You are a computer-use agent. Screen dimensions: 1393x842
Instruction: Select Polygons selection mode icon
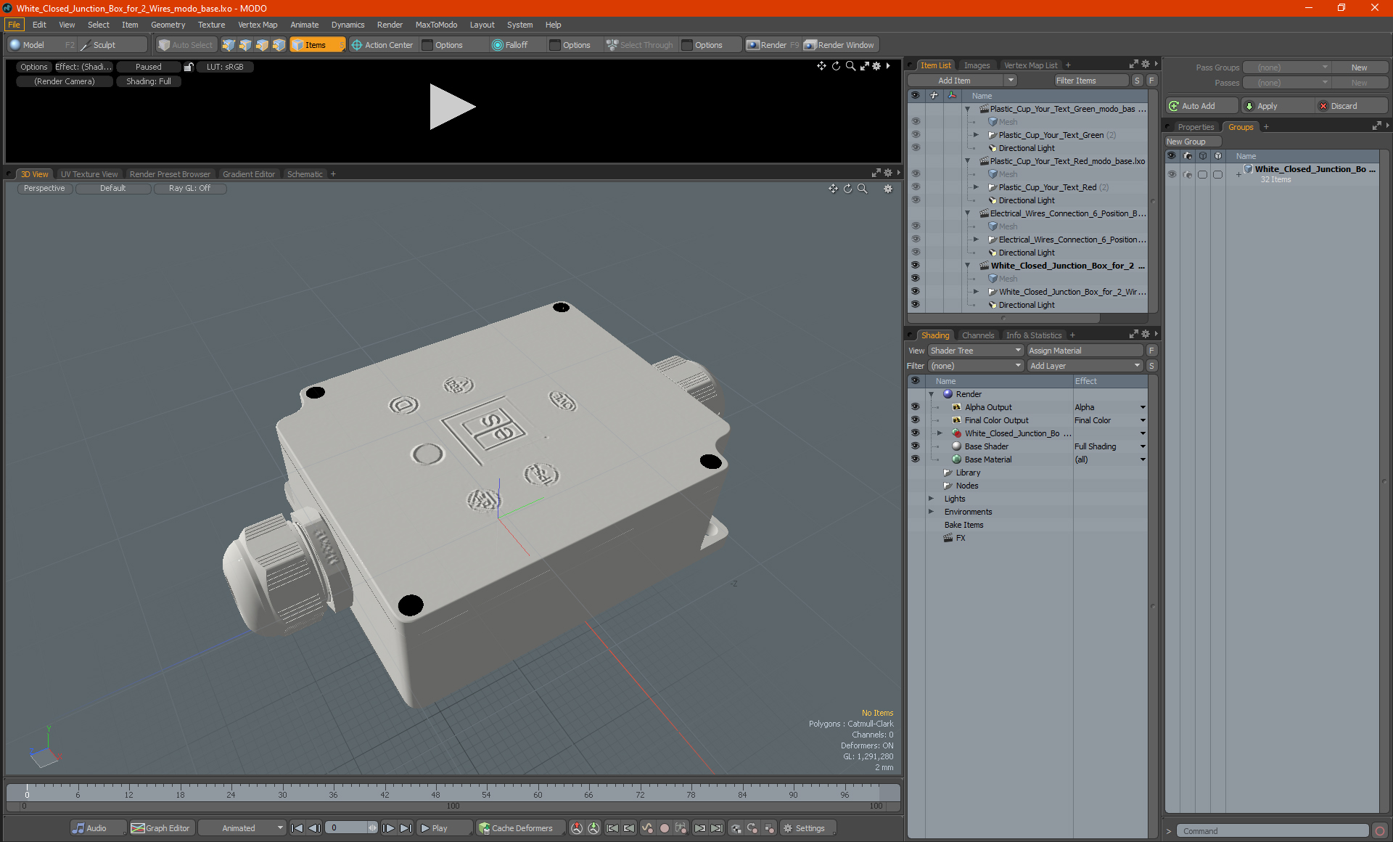pos(262,45)
